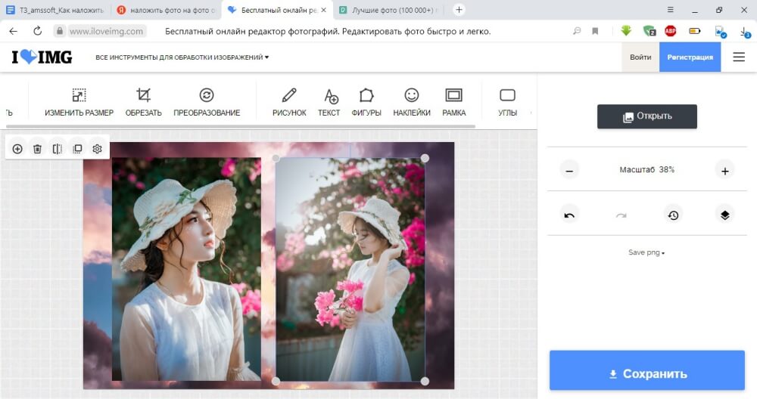
Task: Expand the Save png format dropdown
Action: click(646, 252)
